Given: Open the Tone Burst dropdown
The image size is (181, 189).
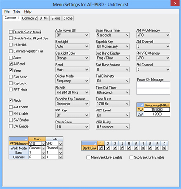Looking at the screenshot, I should coord(113,104).
